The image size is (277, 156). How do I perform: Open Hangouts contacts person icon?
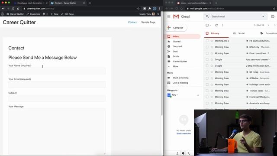pyautogui.click(x=177, y=153)
